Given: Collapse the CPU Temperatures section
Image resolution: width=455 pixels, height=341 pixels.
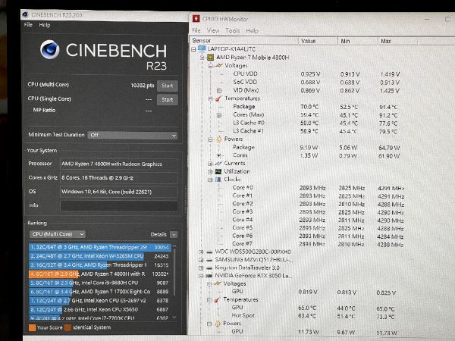Looking at the screenshot, I should tap(210, 99).
